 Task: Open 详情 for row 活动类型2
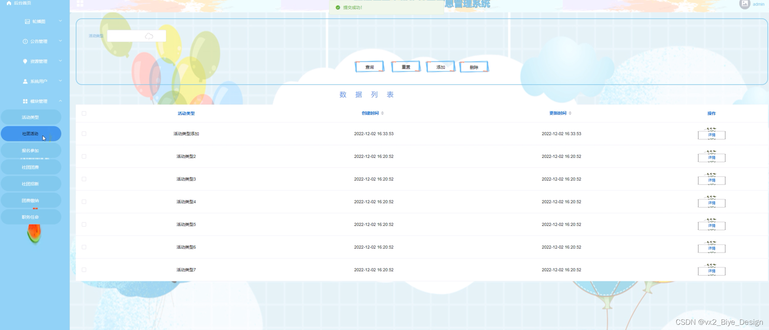[712, 157]
